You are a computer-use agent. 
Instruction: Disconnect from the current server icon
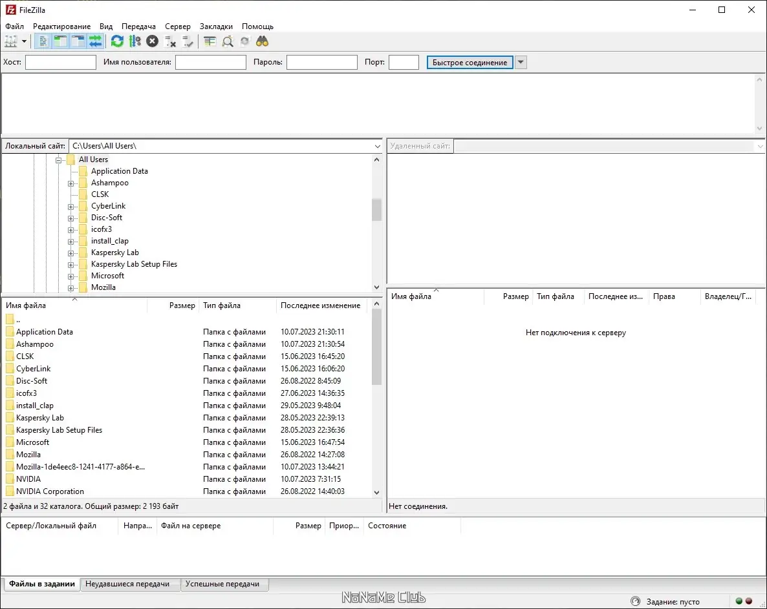click(x=170, y=41)
